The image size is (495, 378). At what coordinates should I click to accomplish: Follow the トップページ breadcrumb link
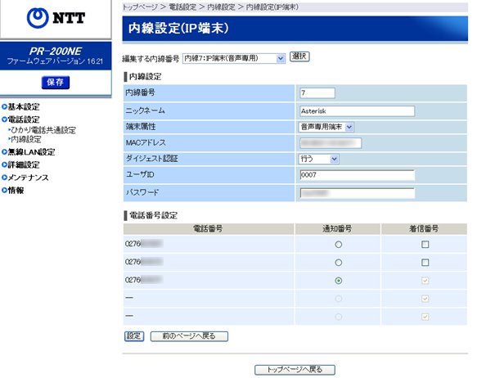coord(140,7)
